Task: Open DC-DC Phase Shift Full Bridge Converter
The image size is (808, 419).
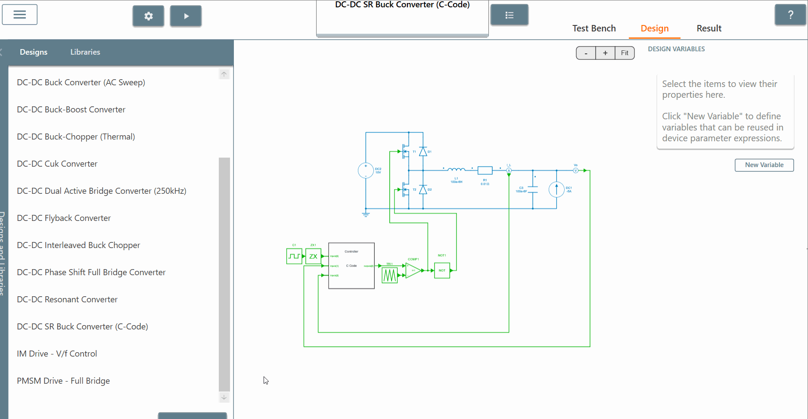Action: pyautogui.click(x=91, y=272)
